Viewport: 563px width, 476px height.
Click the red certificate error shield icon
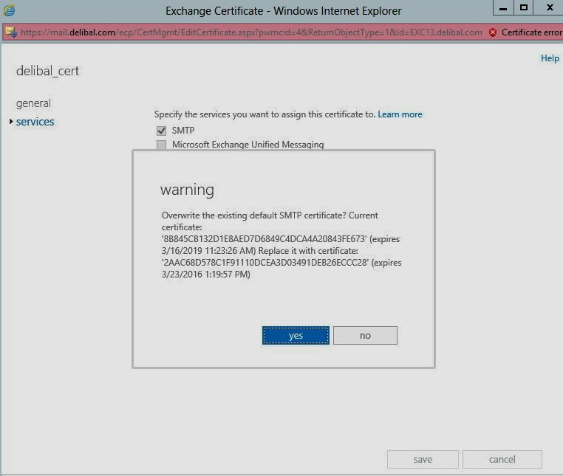coord(493,32)
